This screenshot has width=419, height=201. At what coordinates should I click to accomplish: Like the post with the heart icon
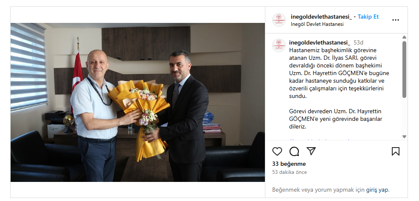coord(277,151)
